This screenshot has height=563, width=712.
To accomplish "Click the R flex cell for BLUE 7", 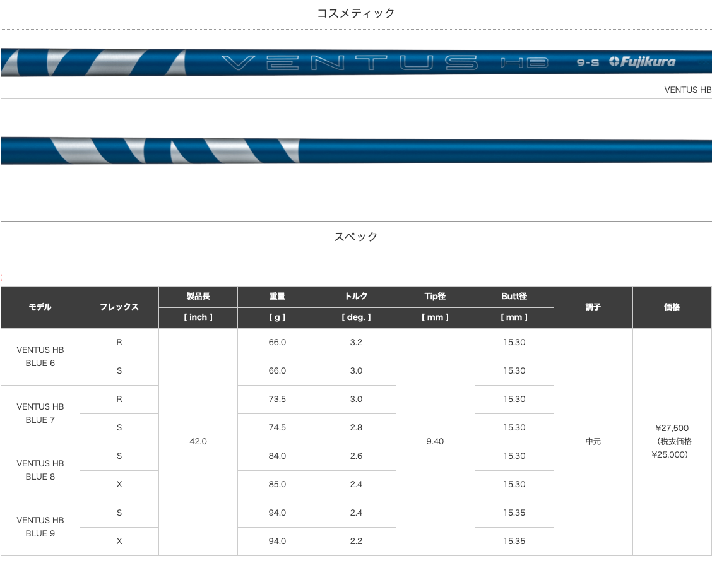I will coord(119,399).
